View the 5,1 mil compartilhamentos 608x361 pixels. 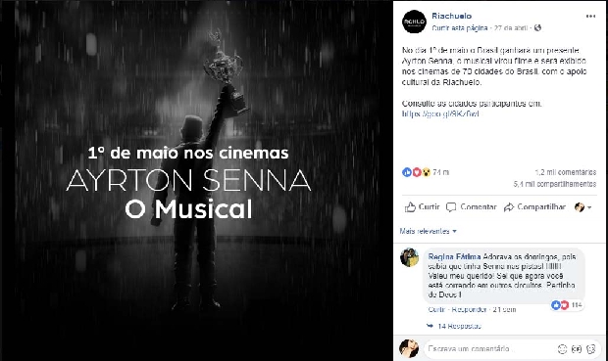click(x=555, y=184)
